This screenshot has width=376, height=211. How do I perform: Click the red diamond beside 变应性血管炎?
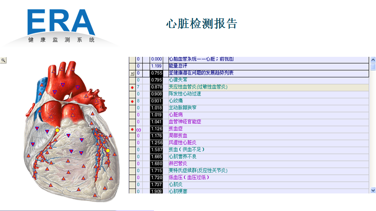pyautogui.click(x=132, y=87)
